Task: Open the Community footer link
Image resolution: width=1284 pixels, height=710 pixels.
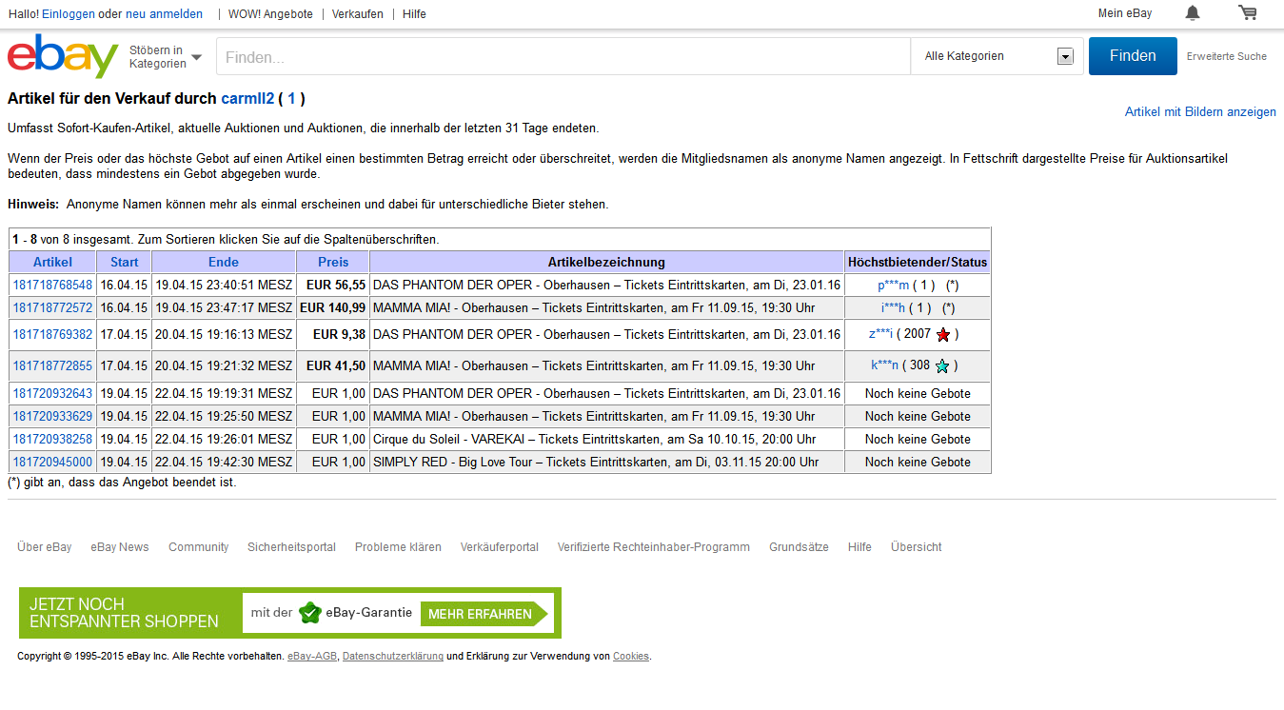Action: point(199,547)
